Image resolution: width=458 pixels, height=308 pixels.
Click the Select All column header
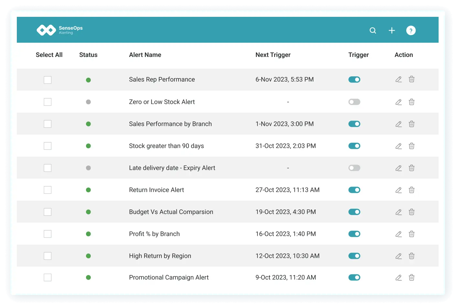click(49, 55)
